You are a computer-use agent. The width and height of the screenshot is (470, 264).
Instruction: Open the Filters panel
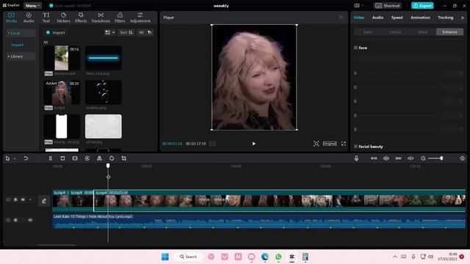120,18
